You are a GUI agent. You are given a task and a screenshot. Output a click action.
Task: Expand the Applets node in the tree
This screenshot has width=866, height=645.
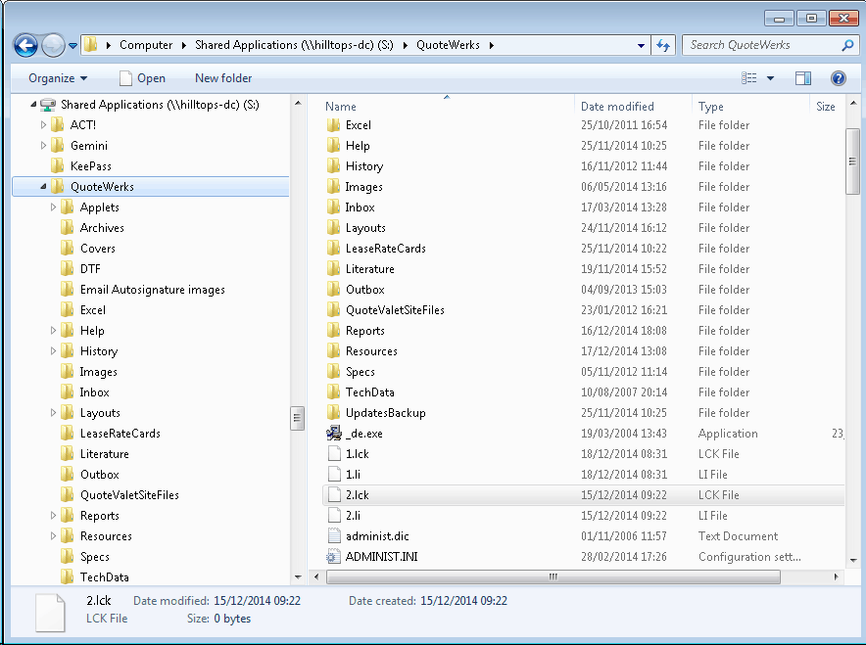pos(54,207)
